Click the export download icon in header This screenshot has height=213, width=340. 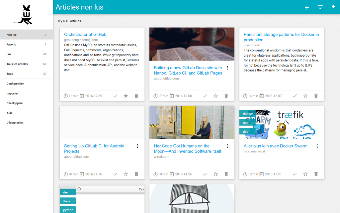click(x=333, y=7)
